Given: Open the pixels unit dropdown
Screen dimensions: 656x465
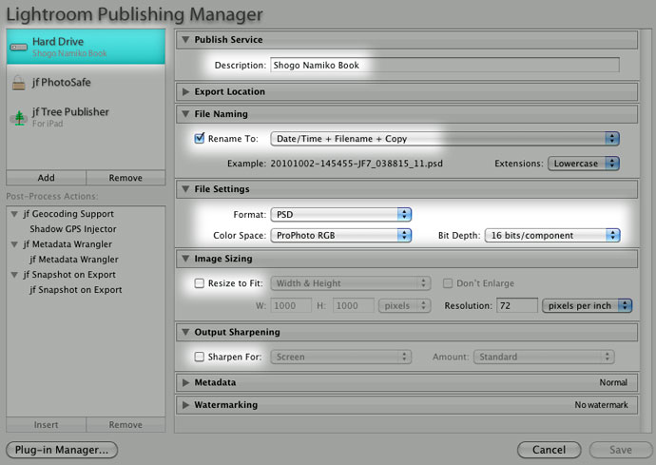Looking at the screenshot, I should pos(405,305).
